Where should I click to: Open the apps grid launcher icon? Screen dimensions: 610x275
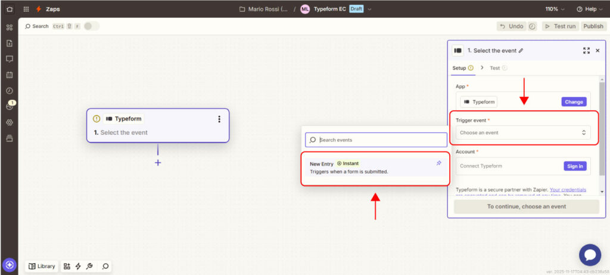tap(26, 9)
